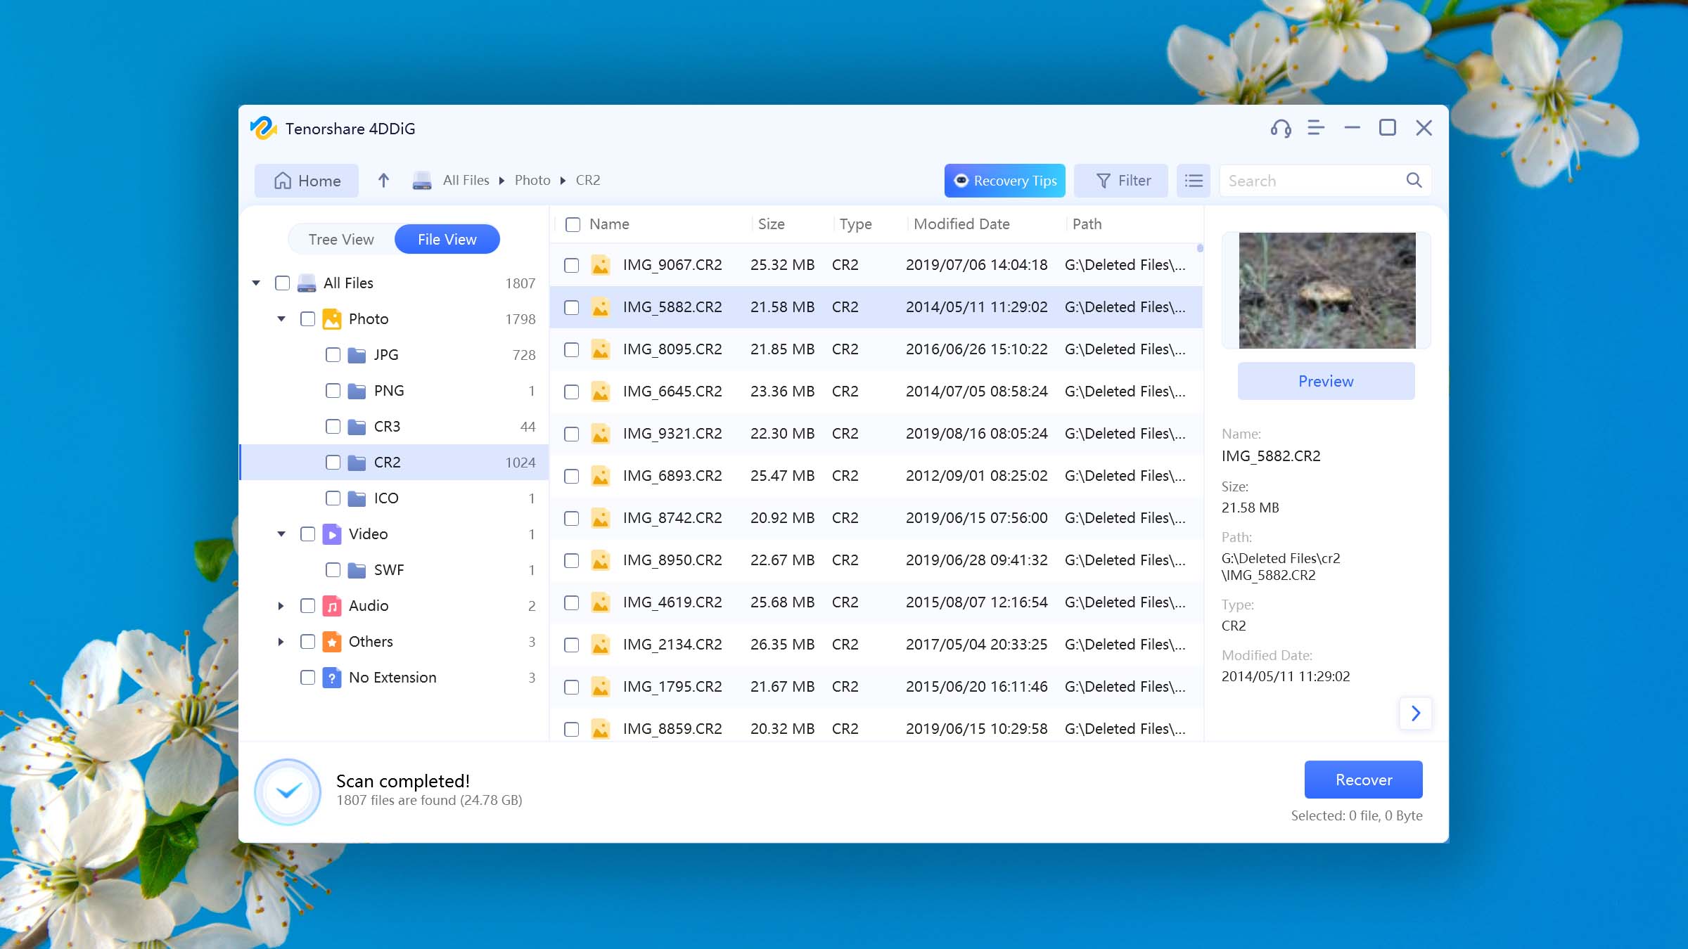Check the CR2 folder checkbox

point(333,463)
